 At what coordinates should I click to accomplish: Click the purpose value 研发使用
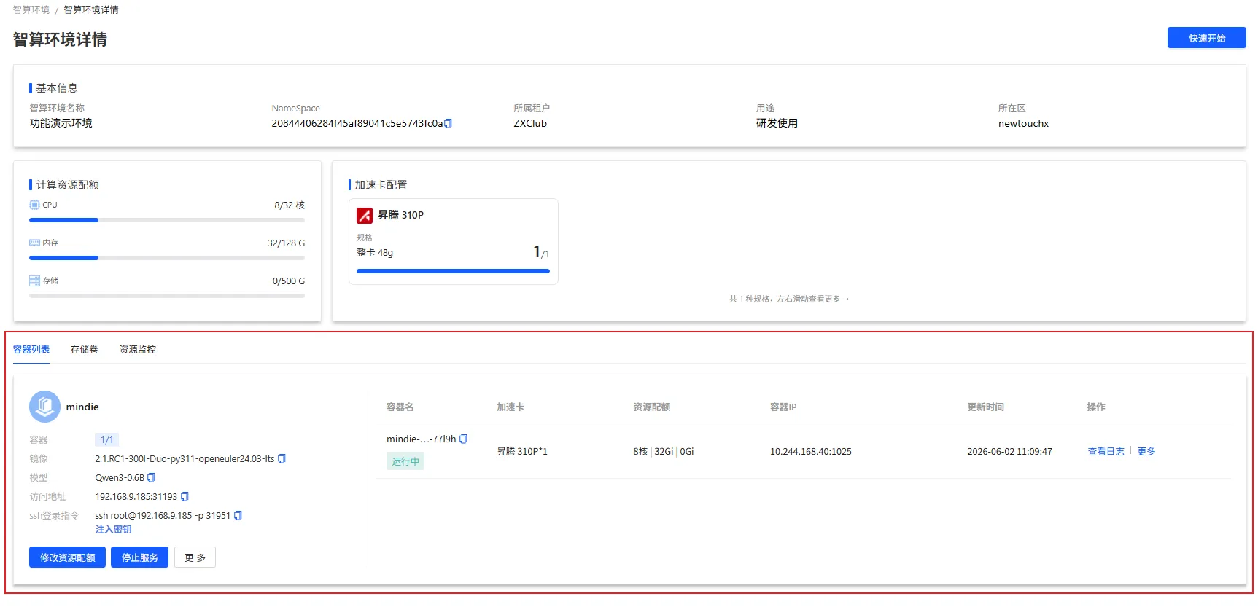(x=777, y=123)
